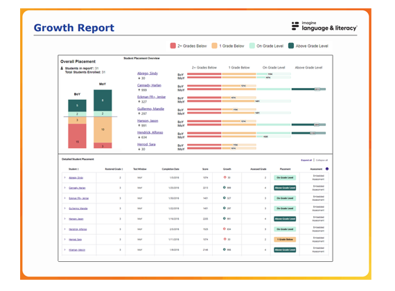Expand the Hendrick, Alfonso table row
This screenshot has height=291, width=395.
(64, 229)
